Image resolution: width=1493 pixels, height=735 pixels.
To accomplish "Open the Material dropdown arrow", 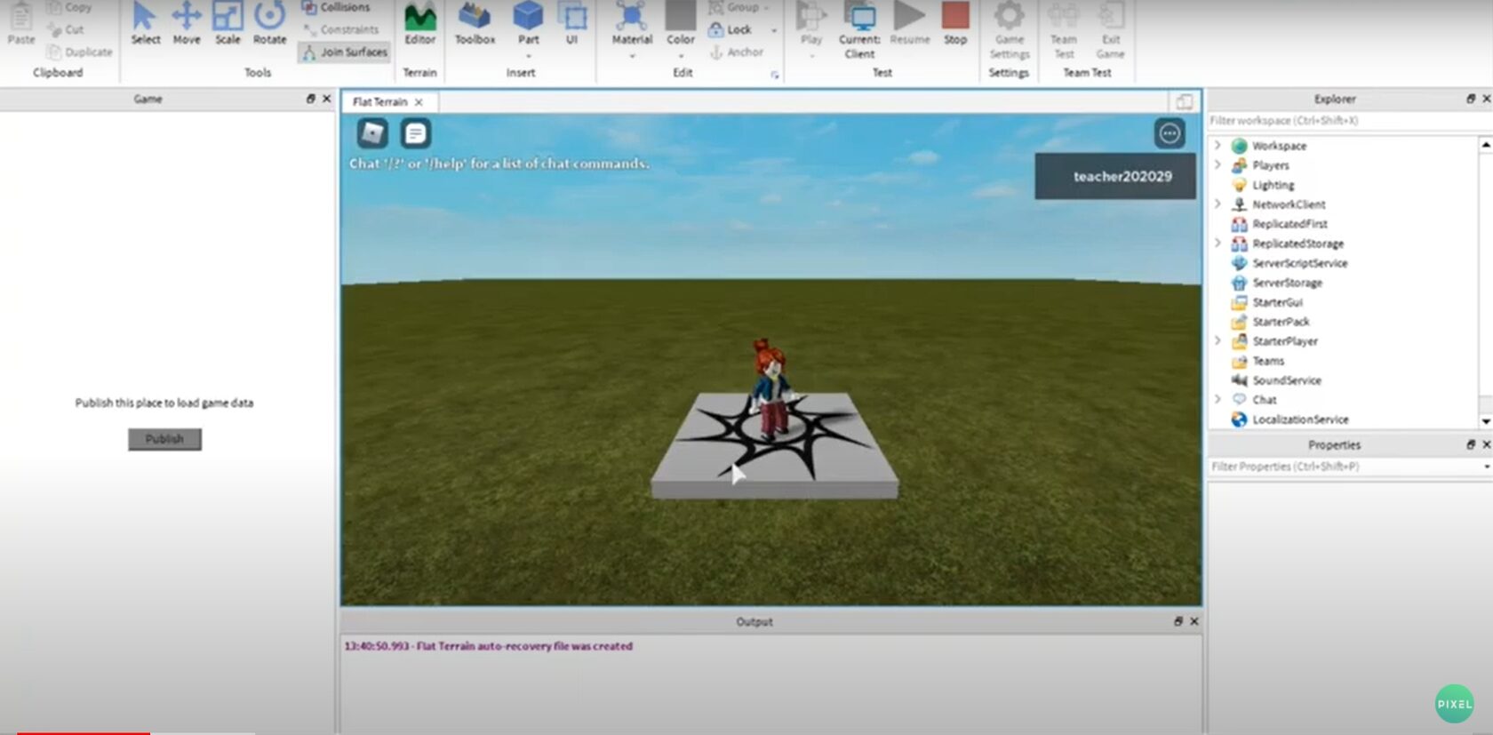I will tap(632, 56).
